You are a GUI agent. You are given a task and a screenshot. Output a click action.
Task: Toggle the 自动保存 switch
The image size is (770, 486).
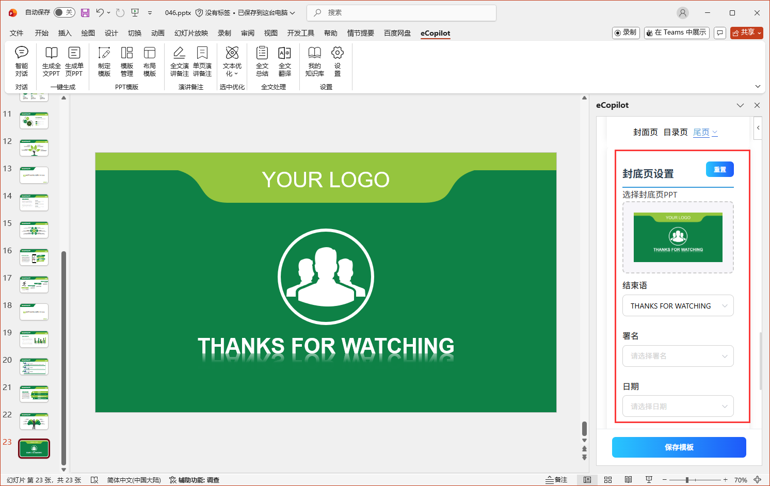pyautogui.click(x=64, y=12)
